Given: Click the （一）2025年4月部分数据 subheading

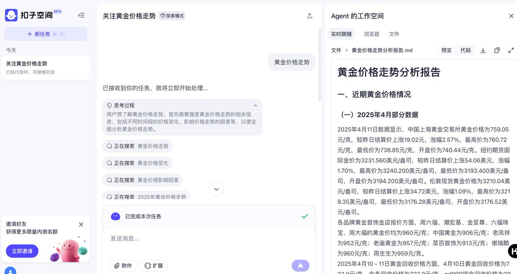Looking at the screenshot, I should coord(379,115).
